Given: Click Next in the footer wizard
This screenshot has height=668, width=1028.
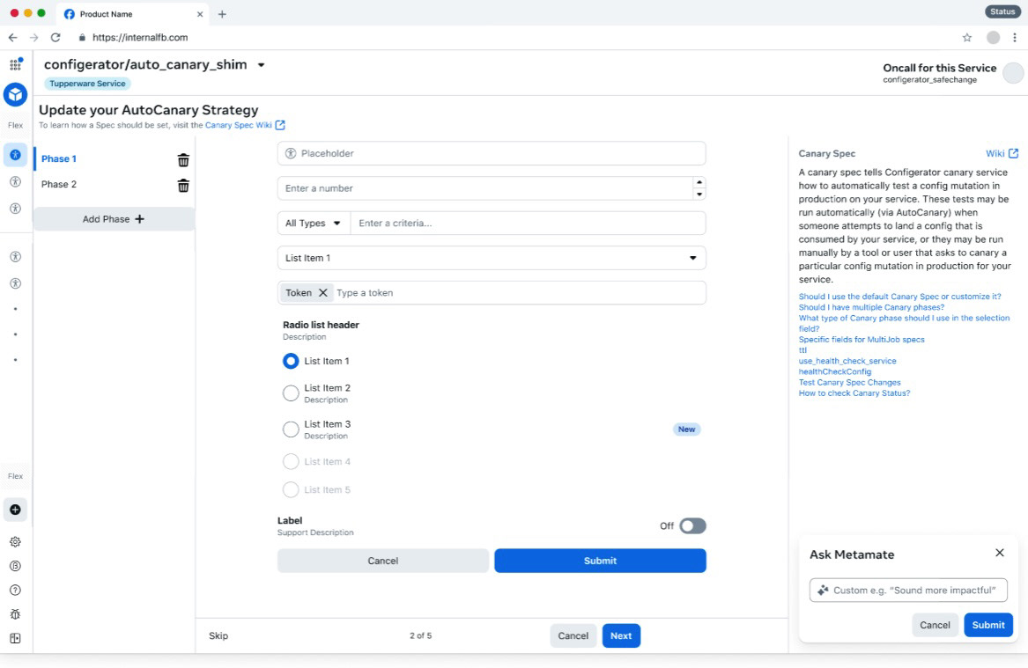Looking at the screenshot, I should 621,635.
